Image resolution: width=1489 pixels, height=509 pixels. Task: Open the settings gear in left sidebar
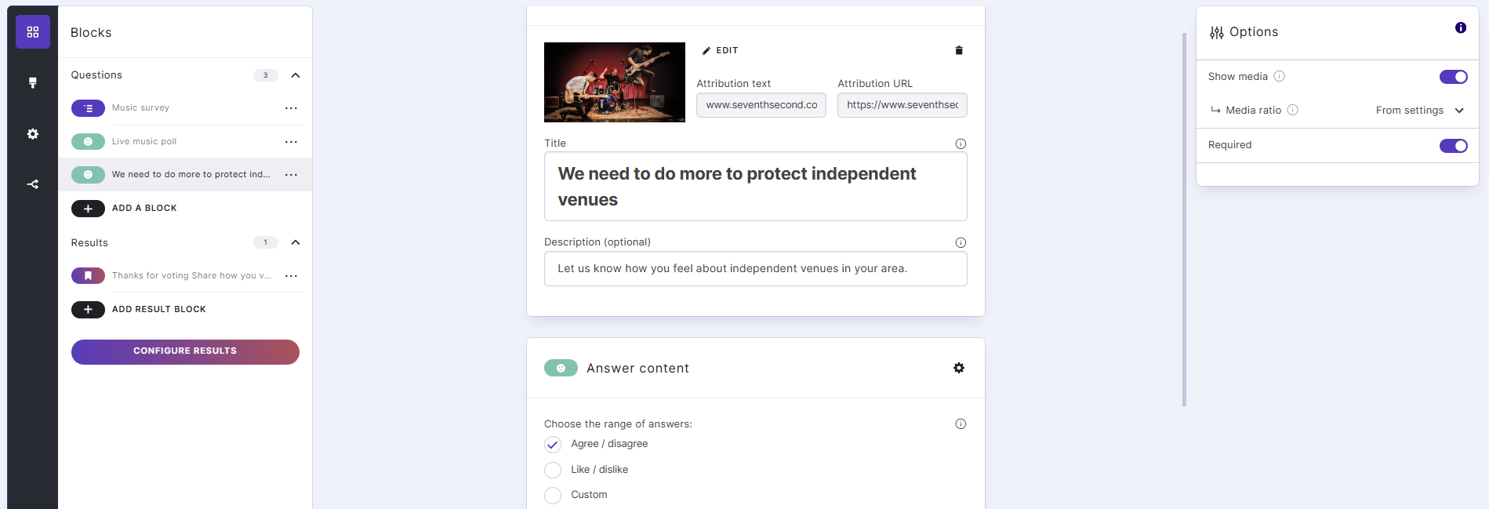(33, 134)
